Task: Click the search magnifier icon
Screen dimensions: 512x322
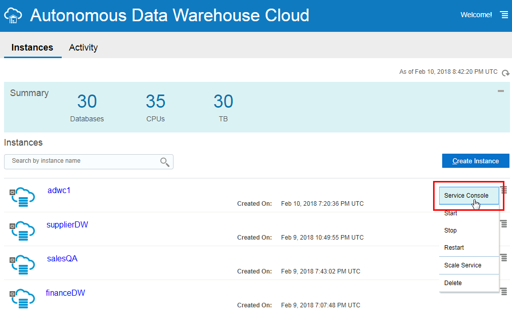Action: (164, 162)
